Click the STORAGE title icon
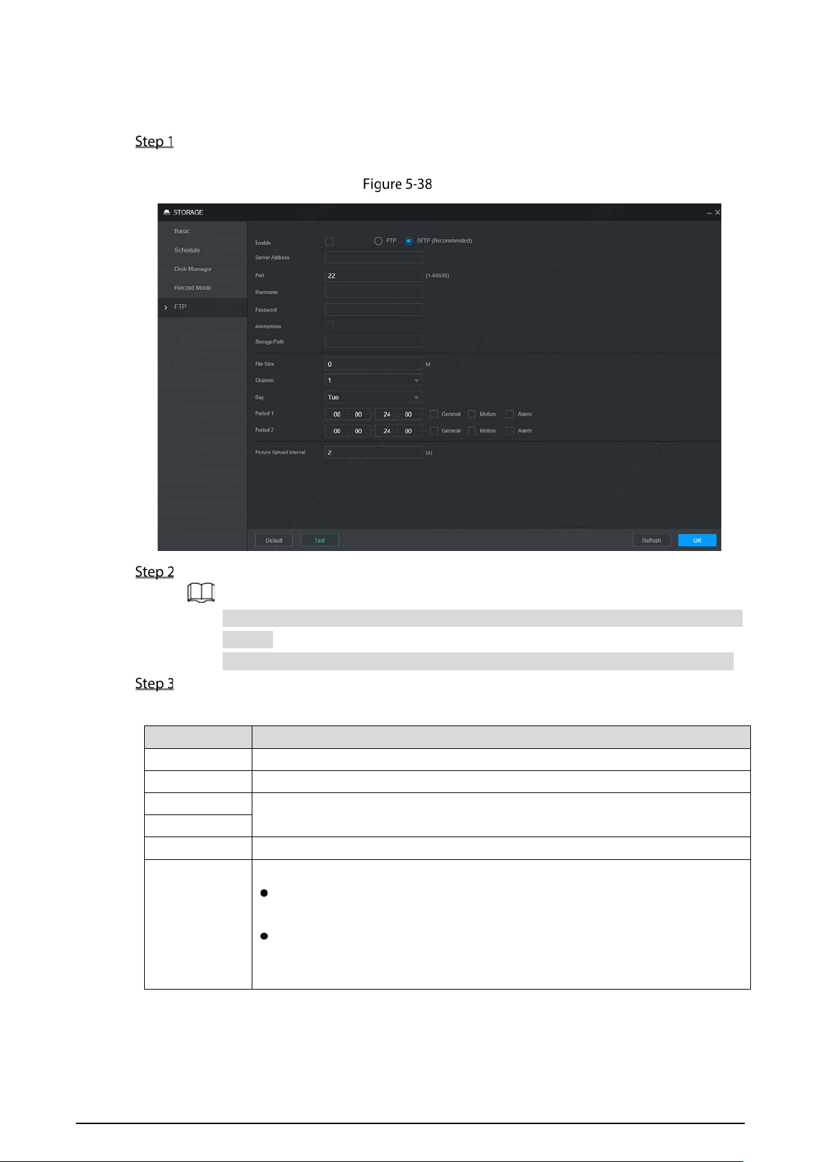 click(167, 212)
